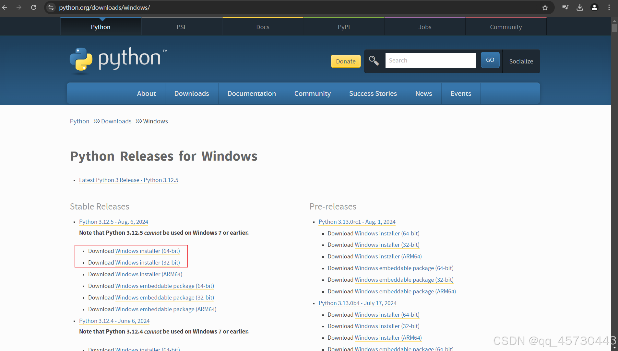
Task: Open the Documentation nav menu
Action: point(252,93)
